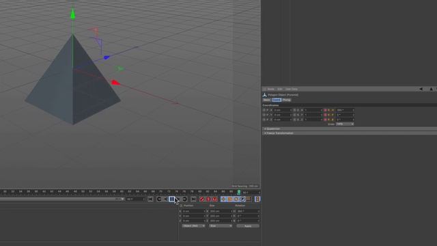Toggle Parameter keyframe recording icon
Image resolution: width=437 pixels, height=246 pixels.
click(x=242, y=199)
